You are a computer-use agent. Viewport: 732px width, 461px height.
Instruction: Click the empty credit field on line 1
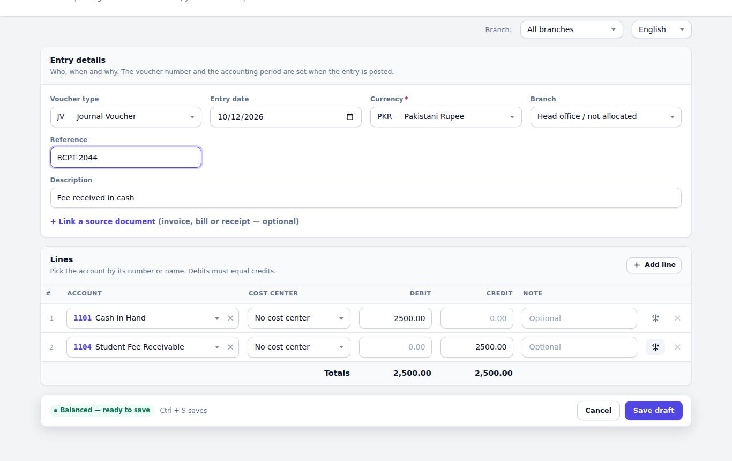click(476, 318)
